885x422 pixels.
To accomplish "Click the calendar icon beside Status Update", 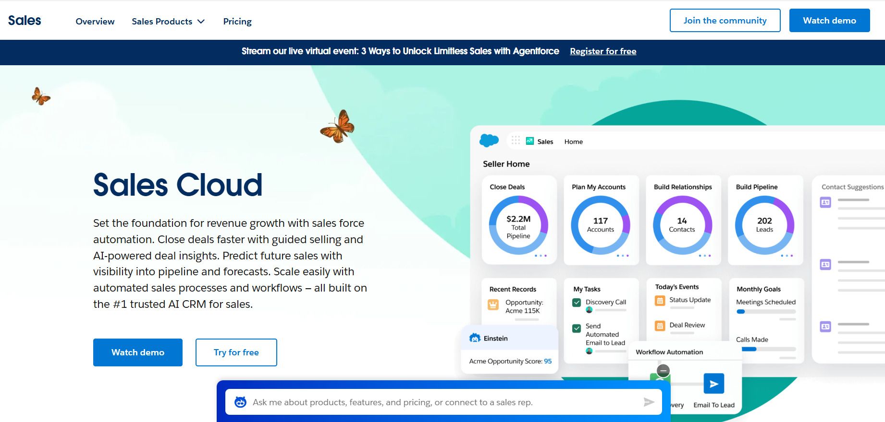I will [660, 301].
